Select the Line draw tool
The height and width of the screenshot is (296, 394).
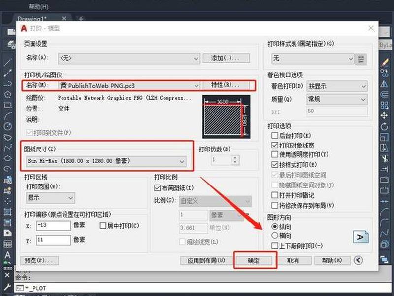click(8, 62)
